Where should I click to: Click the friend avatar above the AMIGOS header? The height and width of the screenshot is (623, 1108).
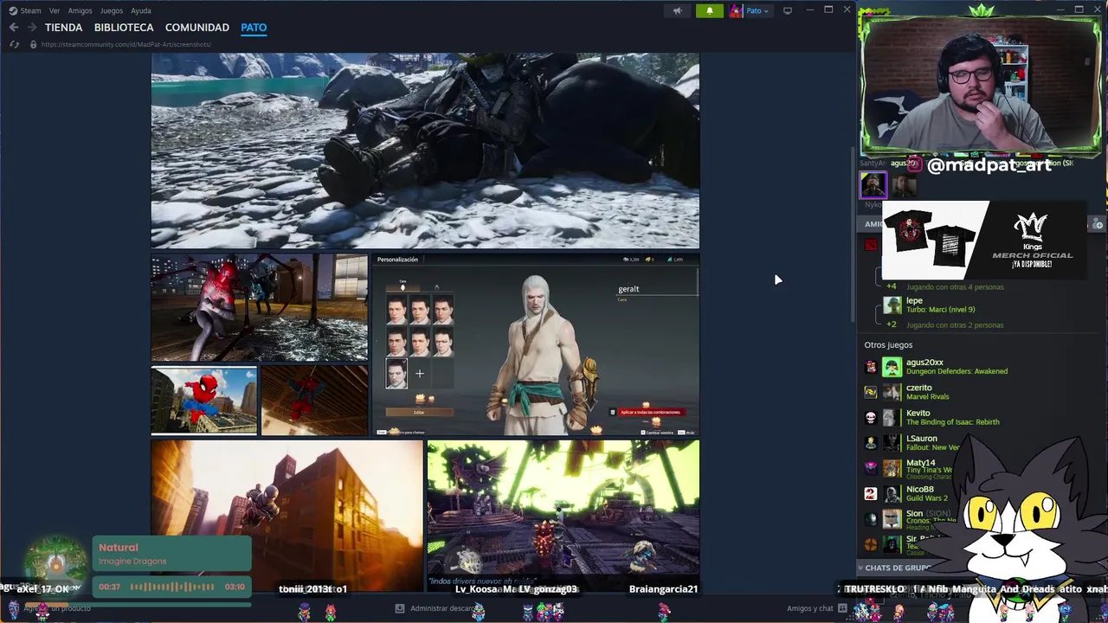tap(873, 184)
